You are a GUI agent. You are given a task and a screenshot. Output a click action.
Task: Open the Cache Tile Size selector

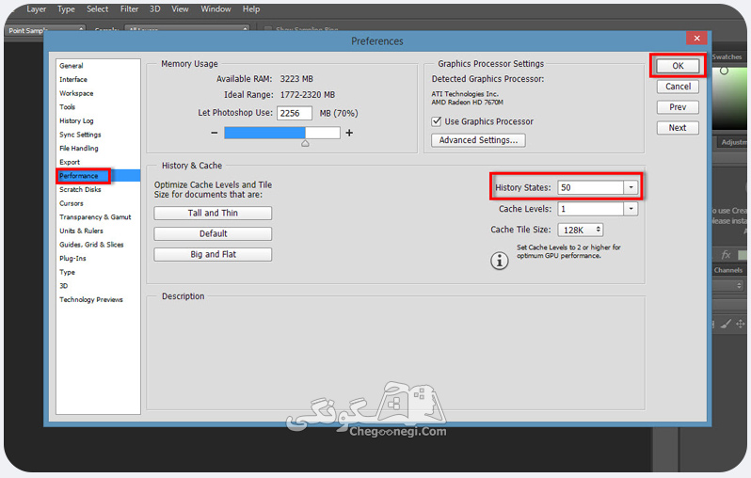tap(580, 230)
